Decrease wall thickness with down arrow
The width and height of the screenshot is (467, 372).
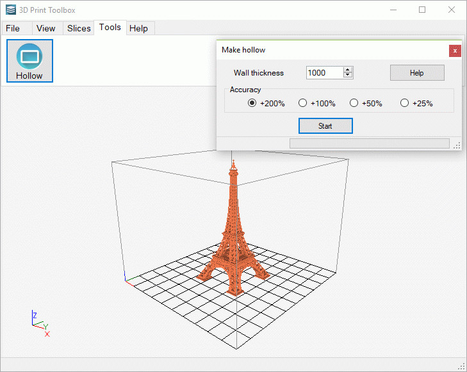pyautogui.click(x=348, y=76)
